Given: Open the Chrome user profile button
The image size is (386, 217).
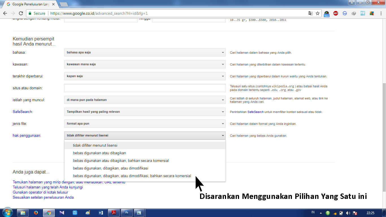Looking at the screenshot, I should coord(352,2).
